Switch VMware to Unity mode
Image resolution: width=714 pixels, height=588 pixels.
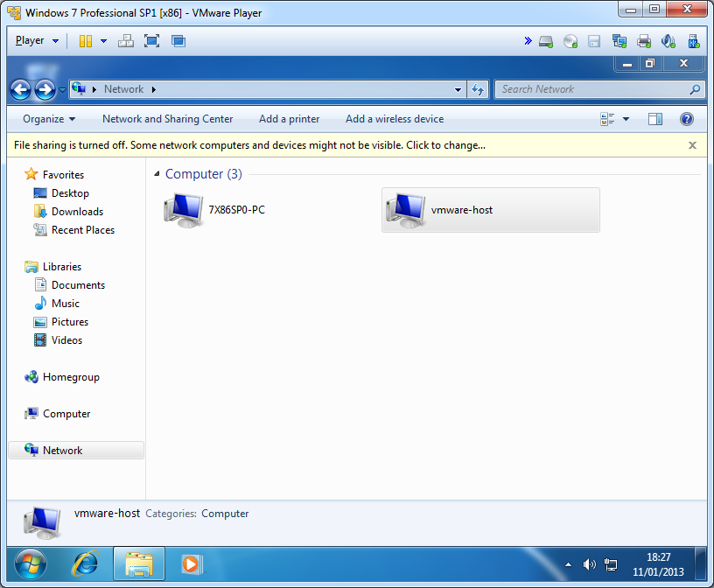[x=178, y=41]
